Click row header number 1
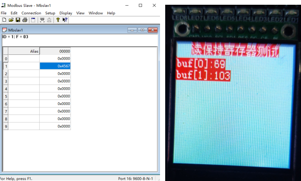301x181 pixels. pyautogui.click(x=6, y=66)
